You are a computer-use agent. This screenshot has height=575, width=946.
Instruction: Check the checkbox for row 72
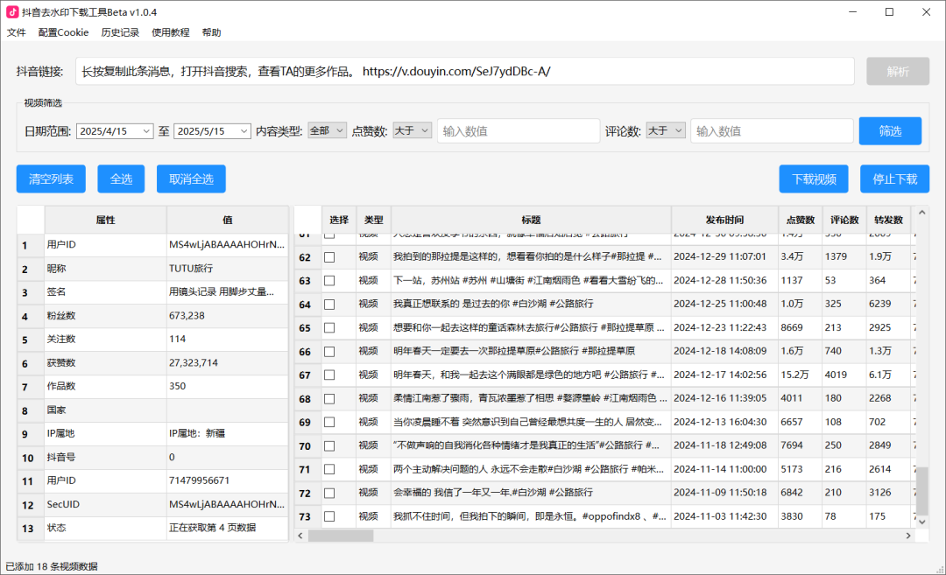(329, 493)
